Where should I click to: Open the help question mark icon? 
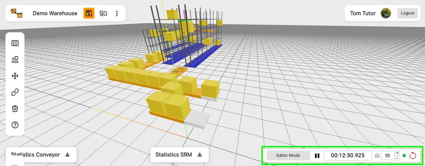pyautogui.click(x=15, y=125)
